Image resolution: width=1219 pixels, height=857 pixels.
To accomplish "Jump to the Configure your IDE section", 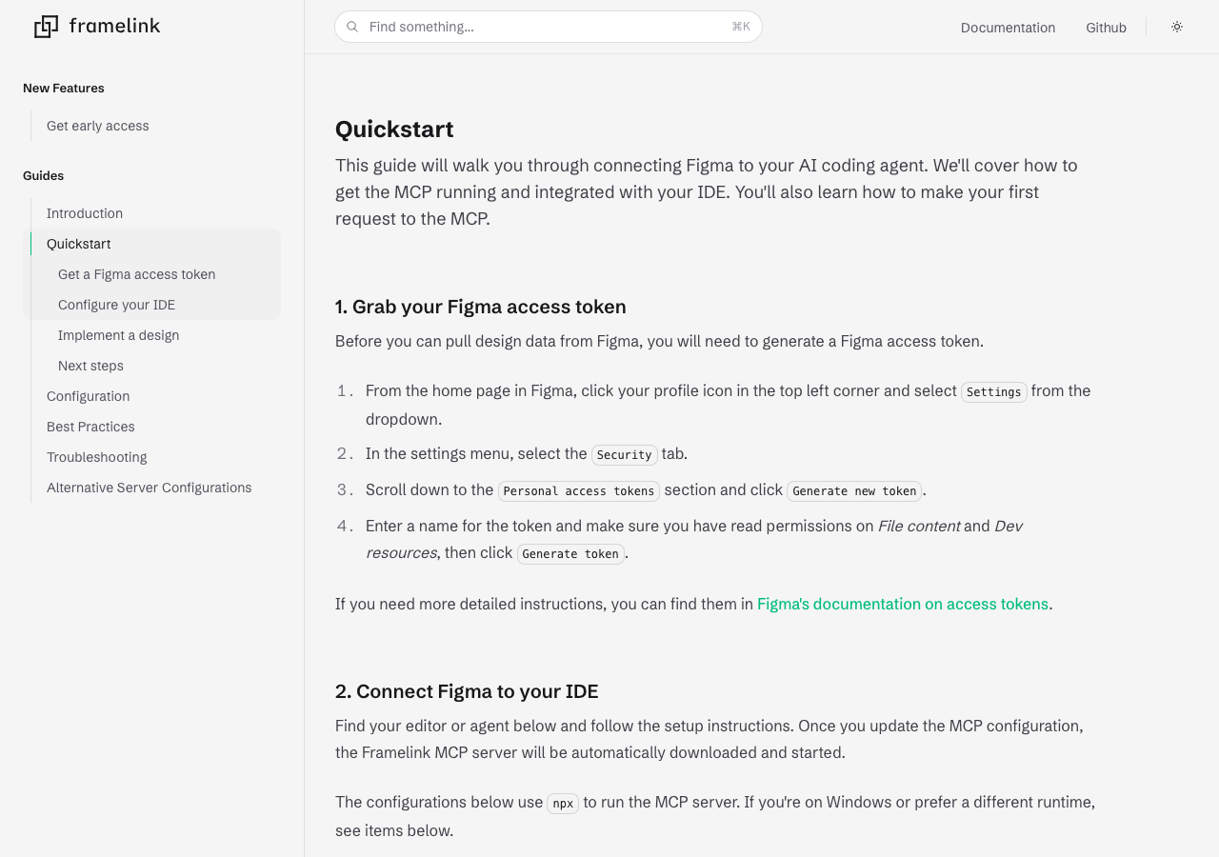I will coord(116,305).
